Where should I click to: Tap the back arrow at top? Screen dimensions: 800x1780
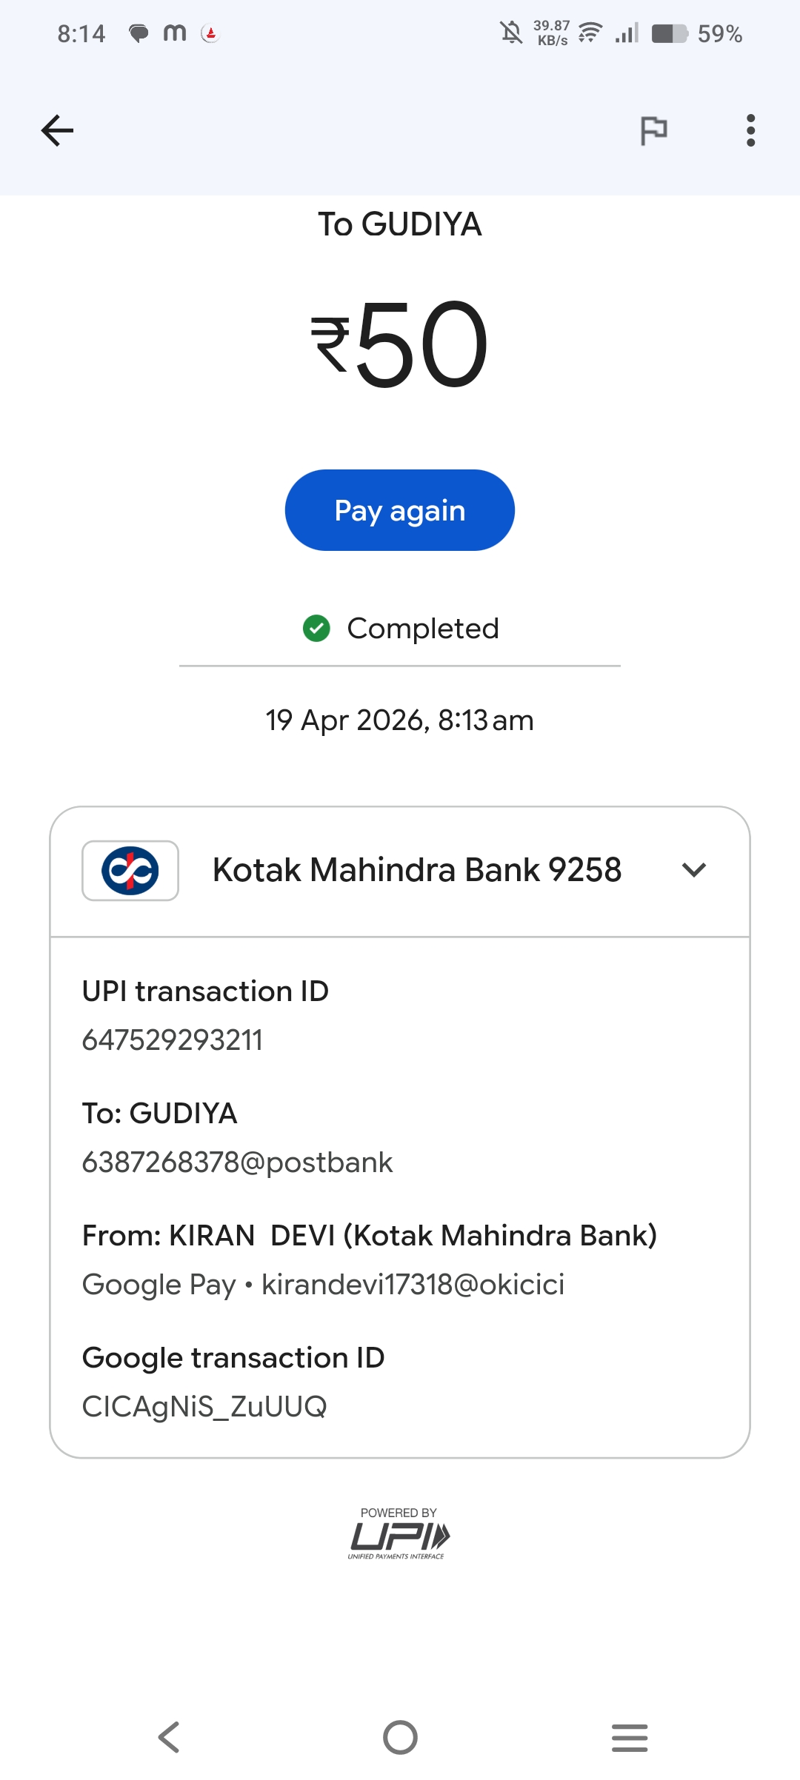coord(57,131)
